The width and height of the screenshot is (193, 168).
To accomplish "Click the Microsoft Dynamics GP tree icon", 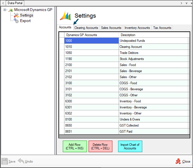I will click(x=11, y=10).
